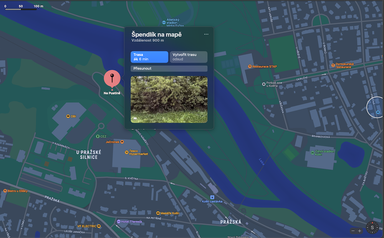The width and height of the screenshot is (384, 238).
Task: Start the Trasa 6 min driving route
Action: [149, 57]
